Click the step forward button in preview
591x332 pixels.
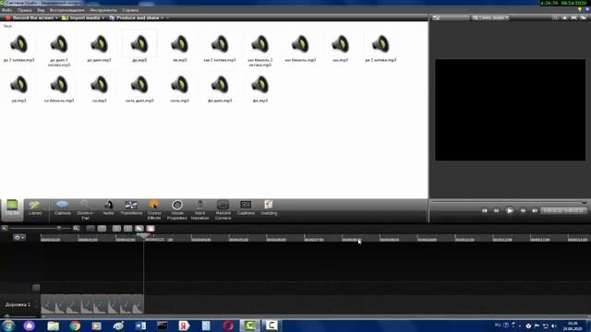(523, 211)
